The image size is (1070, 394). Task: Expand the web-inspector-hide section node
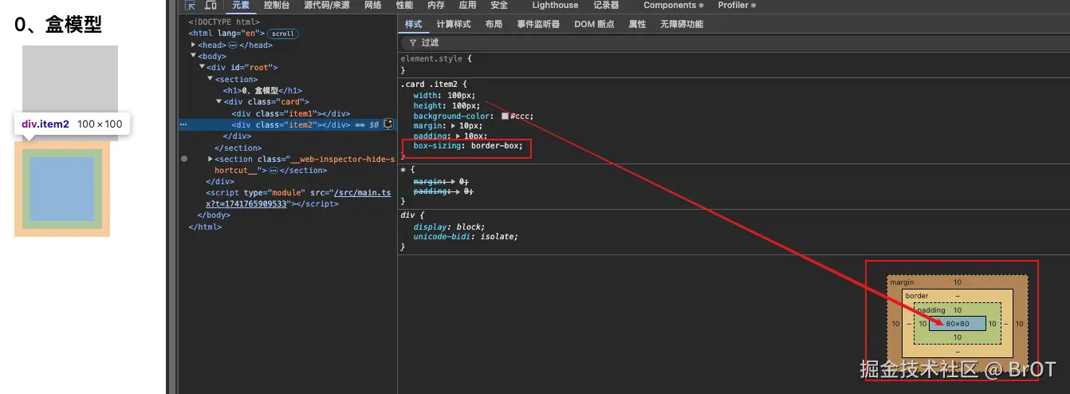click(x=210, y=160)
